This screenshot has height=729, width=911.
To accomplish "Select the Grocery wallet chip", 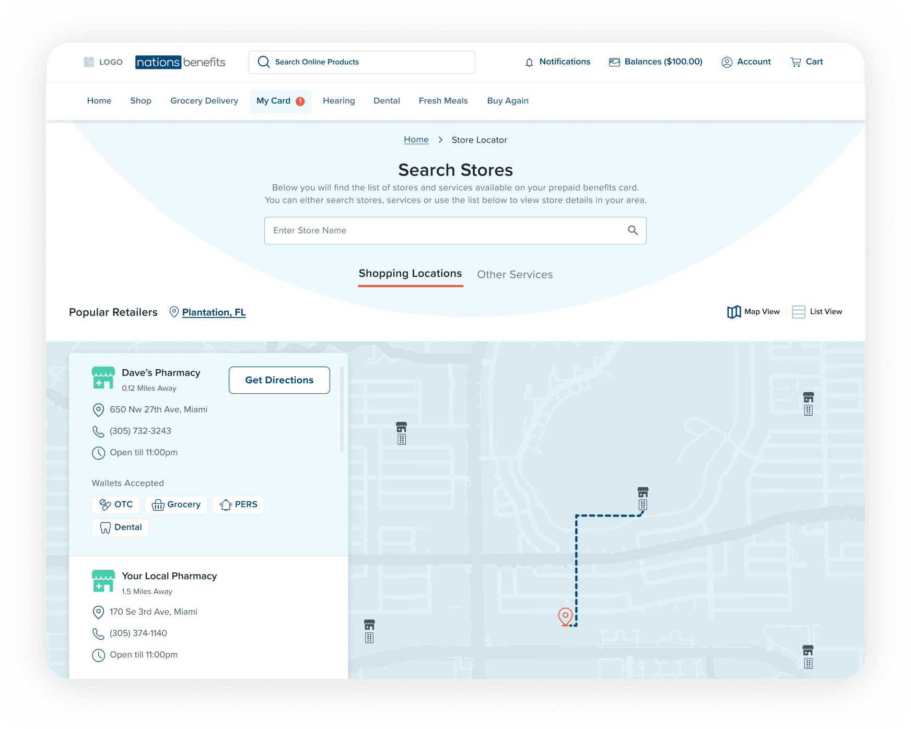I will tap(176, 504).
